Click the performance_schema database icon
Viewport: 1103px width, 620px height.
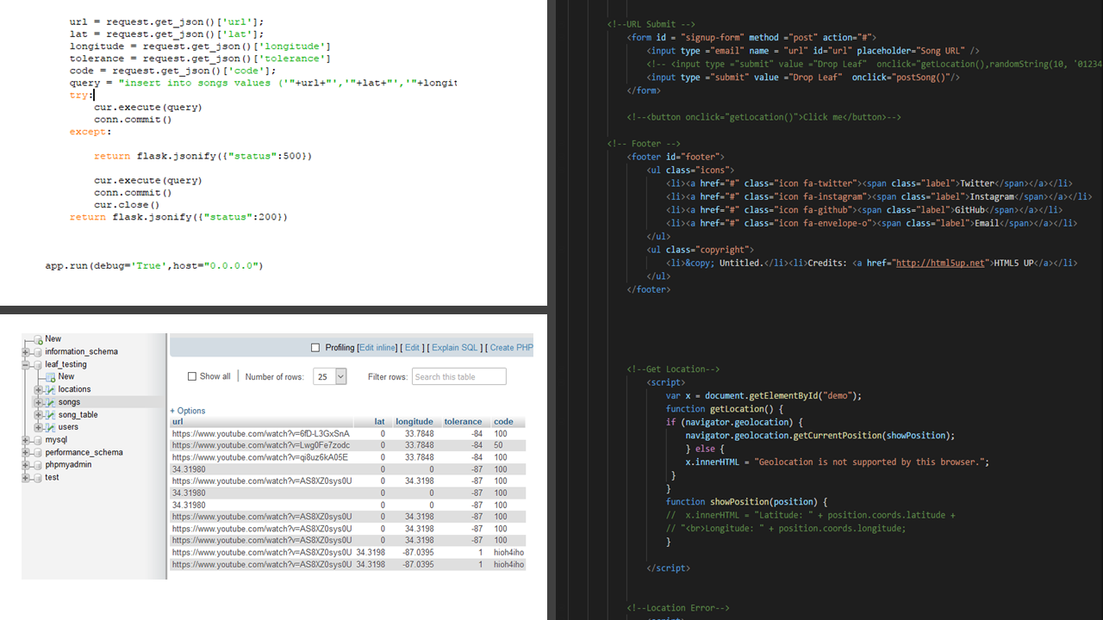pos(37,452)
